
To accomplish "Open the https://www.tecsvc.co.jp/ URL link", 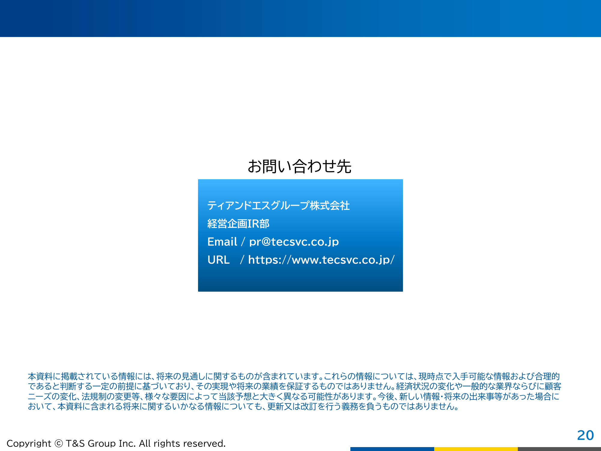I will (321, 260).
